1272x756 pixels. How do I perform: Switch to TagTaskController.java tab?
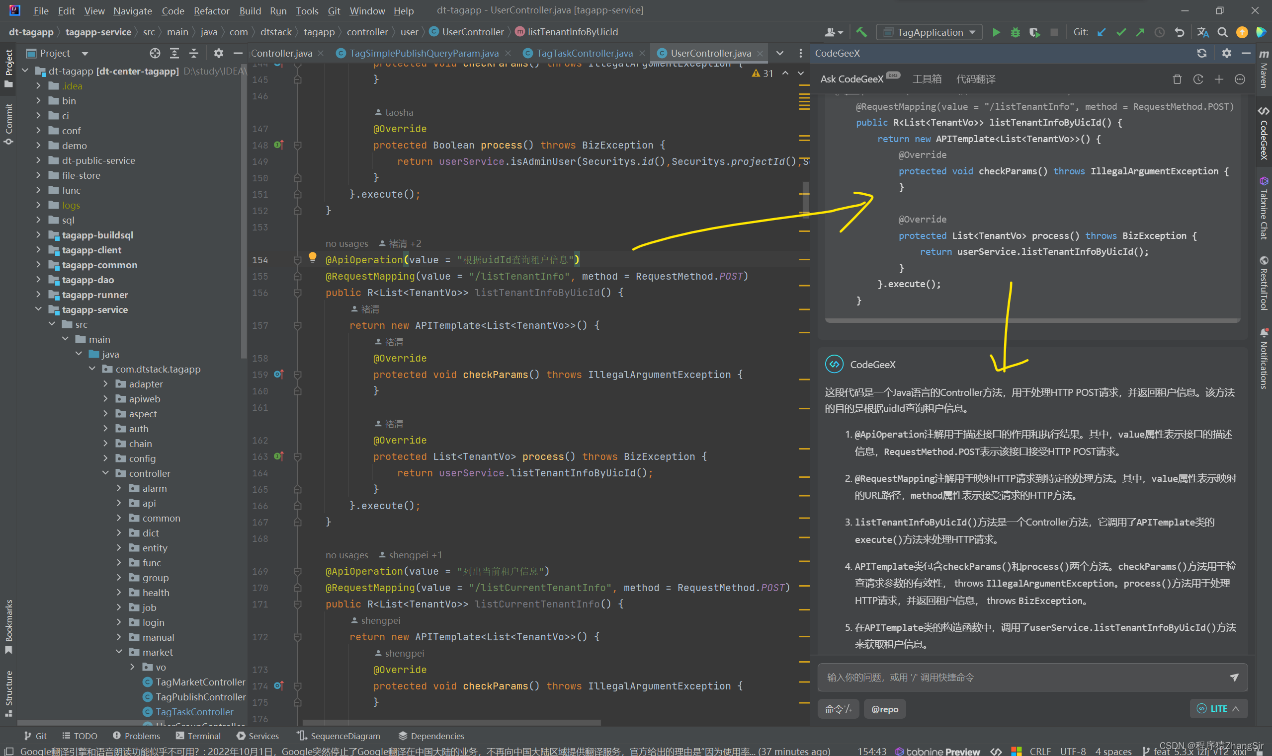[584, 53]
